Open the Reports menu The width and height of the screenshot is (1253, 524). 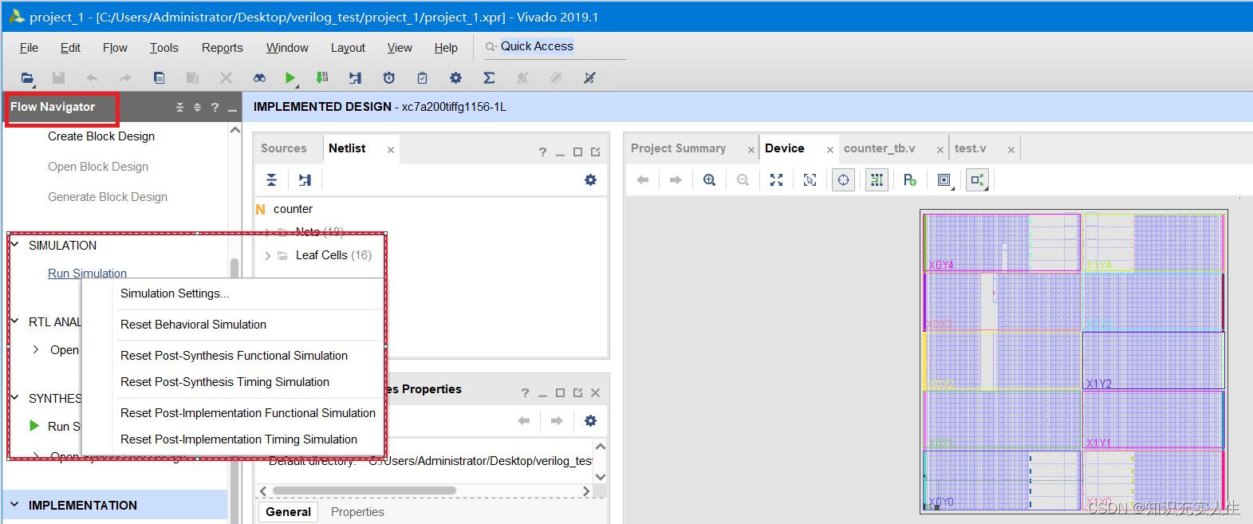click(222, 48)
